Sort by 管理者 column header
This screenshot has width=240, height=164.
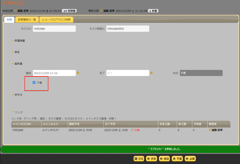[x=219, y=124]
